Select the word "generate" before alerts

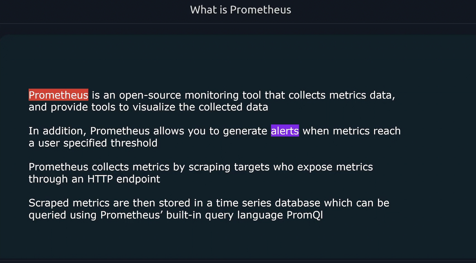click(245, 131)
